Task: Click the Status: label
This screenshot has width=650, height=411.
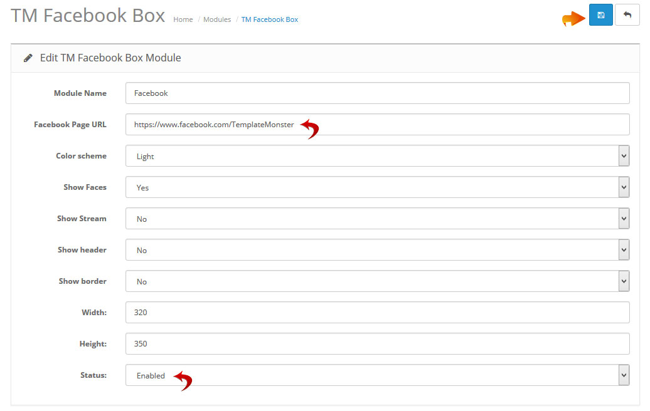Action: coord(93,375)
